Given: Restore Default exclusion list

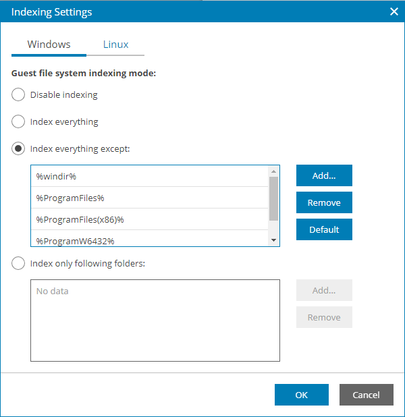Looking at the screenshot, I should pos(324,229).
